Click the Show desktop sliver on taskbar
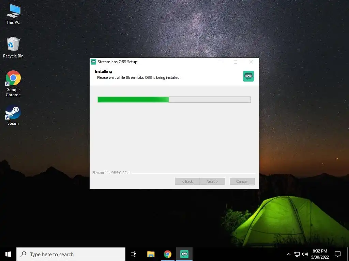 pyautogui.click(x=348, y=254)
